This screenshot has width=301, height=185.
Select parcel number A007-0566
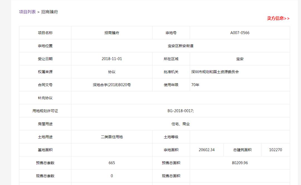[240, 33]
